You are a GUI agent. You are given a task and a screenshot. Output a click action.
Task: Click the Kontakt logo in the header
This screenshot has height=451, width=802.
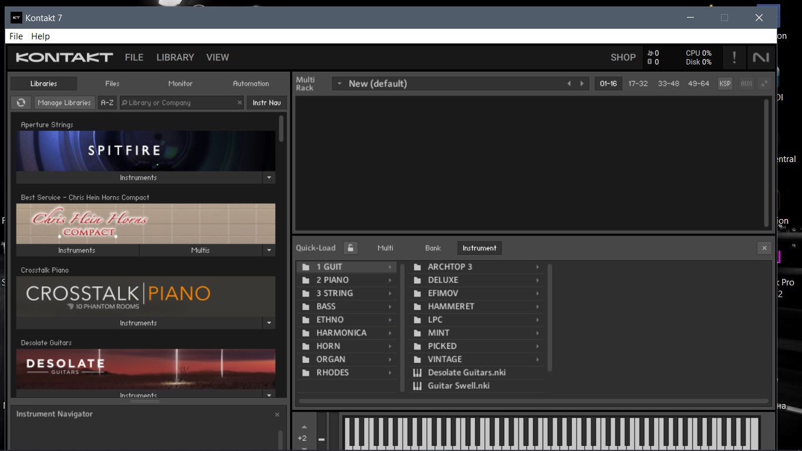pos(65,57)
